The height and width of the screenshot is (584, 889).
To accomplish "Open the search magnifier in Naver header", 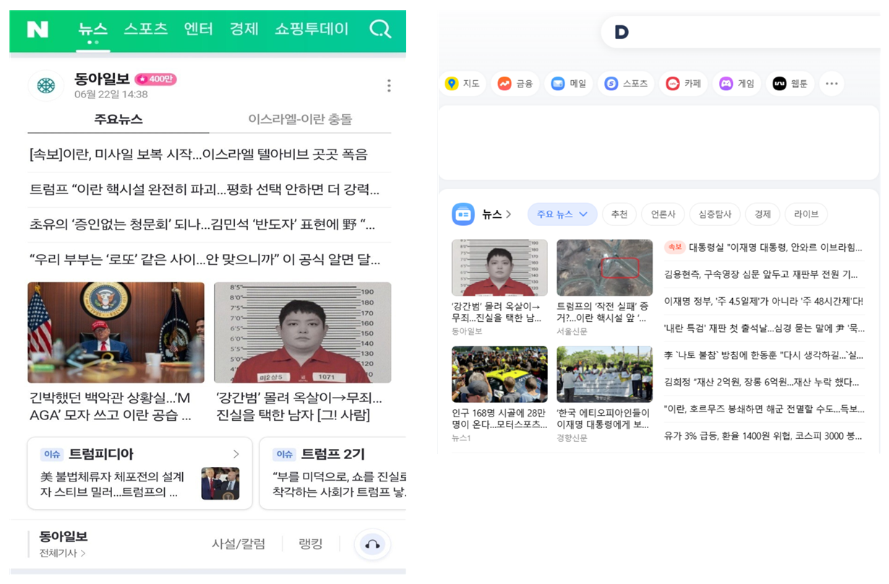I will [x=379, y=29].
